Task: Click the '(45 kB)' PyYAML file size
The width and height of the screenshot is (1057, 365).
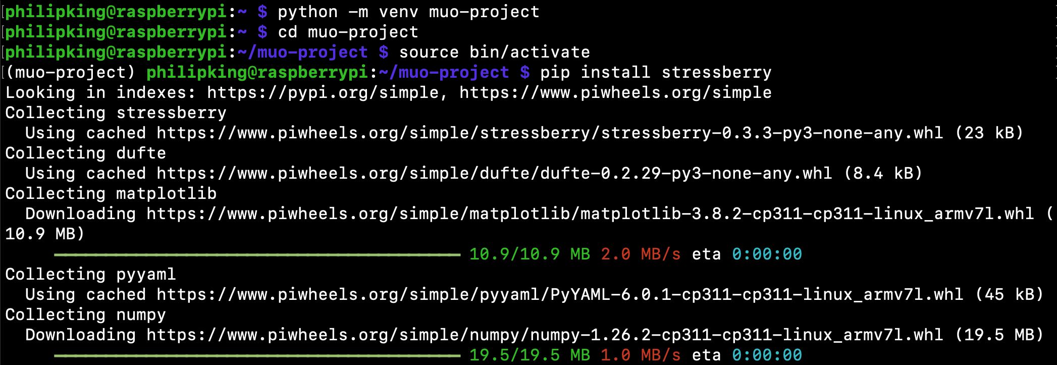Action: tap(1009, 295)
